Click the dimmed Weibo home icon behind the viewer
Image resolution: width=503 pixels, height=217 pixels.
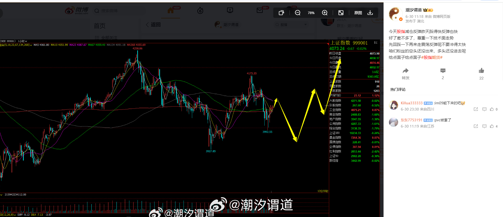(x=171, y=10)
